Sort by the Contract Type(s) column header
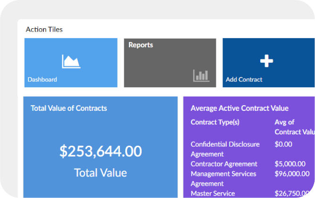This screenshot has height=198, width=315. (x=215, y=122)
